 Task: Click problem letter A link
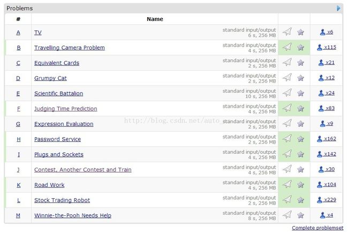coord(18,33)
